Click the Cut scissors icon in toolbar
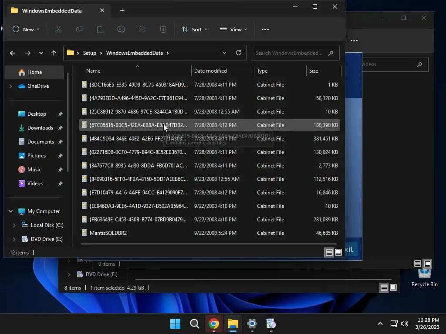Viewport: 446px width, 334px height. (58, 29)
